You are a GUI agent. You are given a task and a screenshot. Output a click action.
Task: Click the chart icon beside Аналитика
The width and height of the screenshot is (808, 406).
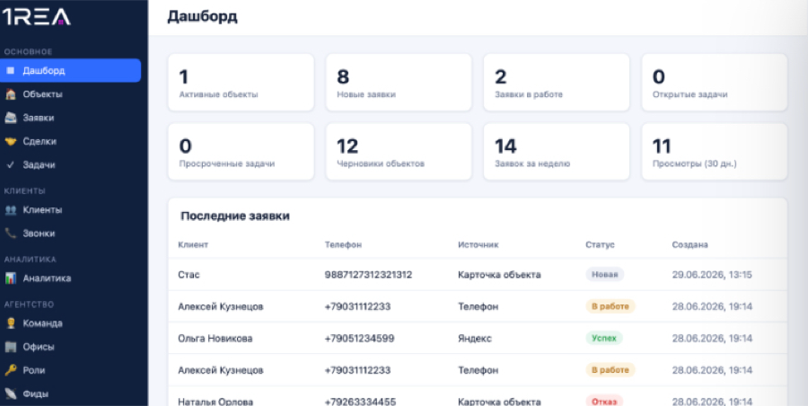pyautogui.click(x=10, y=278)
